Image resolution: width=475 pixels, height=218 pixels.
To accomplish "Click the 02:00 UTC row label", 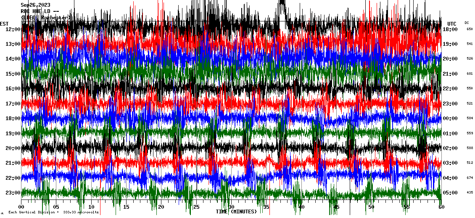I will coord(451,148).
